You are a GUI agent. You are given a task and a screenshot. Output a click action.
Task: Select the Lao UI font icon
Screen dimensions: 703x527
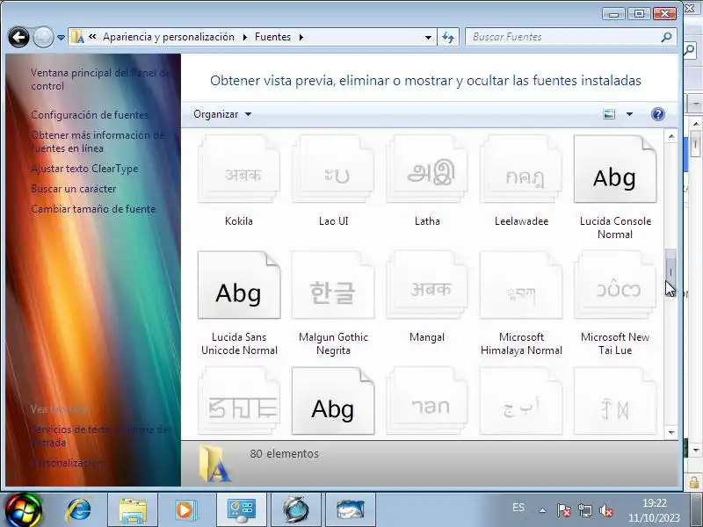[333, 170]
